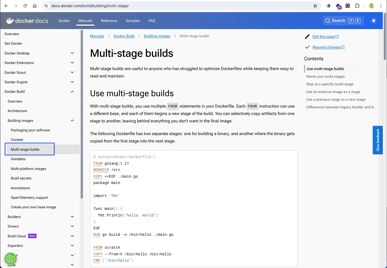This screenshot has width=387, height=268.
Task: Expand Drivers section chevron
Action: pyautogui.click(x=72, y=226)
